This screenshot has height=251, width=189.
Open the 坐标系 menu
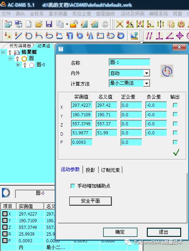point(37,14)
